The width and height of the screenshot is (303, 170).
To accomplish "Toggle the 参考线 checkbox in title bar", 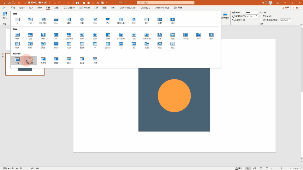I will tap(40, 3).
